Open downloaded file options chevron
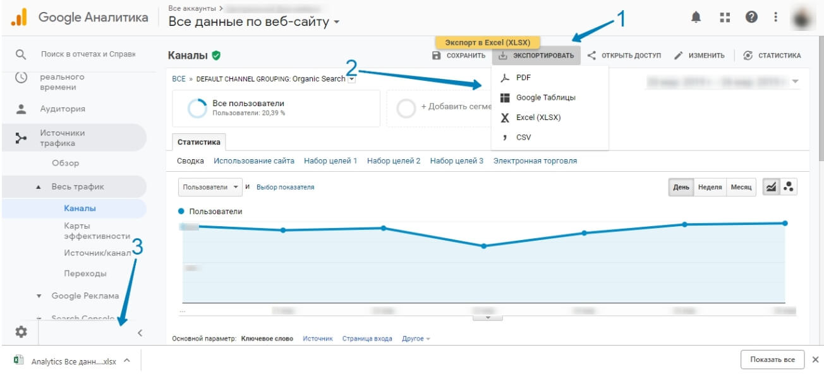This screenshot has height=374, width=824. (126, 359)
